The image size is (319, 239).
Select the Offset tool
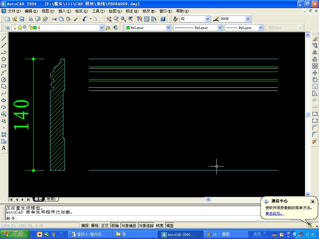point(315,59)
